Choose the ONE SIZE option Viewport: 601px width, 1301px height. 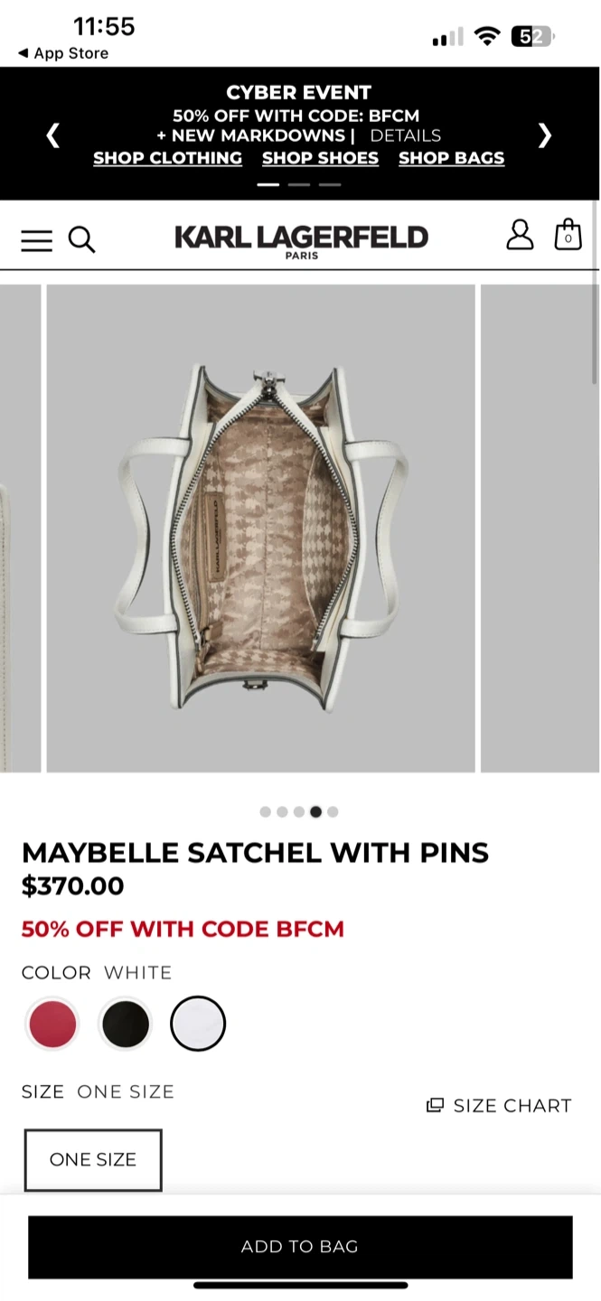[x=93, y=1159]
